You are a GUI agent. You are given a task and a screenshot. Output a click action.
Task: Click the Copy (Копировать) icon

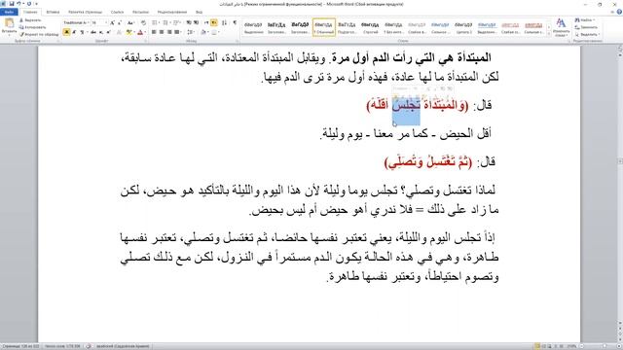click(x=21, y=27)
